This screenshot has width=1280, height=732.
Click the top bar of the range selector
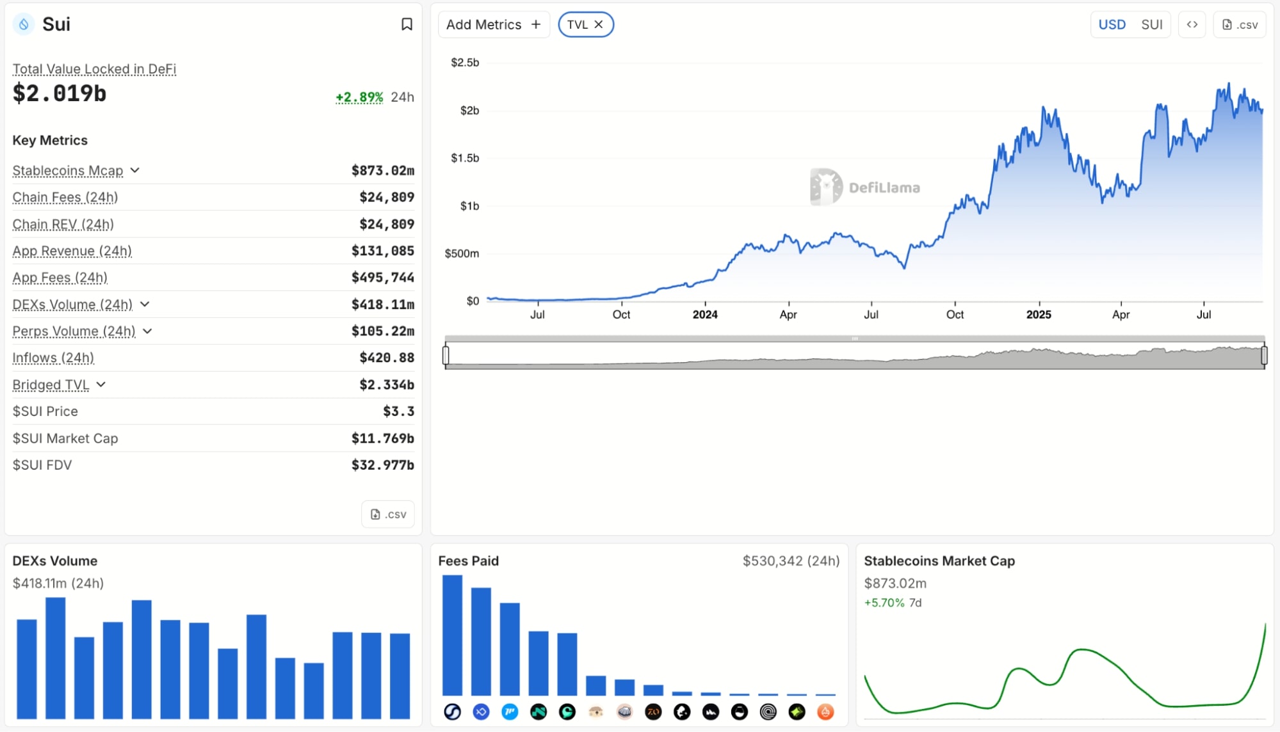tap(855, 338)
